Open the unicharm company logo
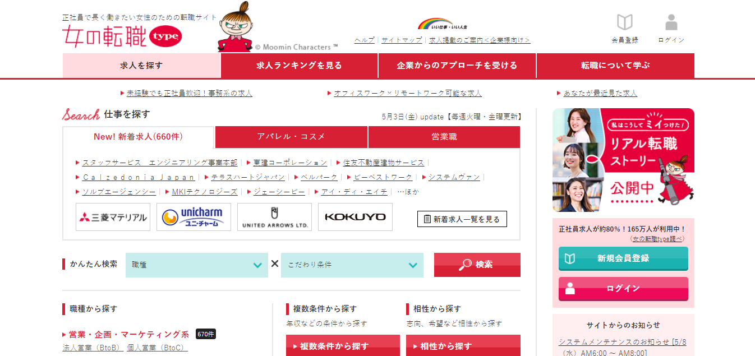Screen dimensions: 755x356 pos(194,217)
